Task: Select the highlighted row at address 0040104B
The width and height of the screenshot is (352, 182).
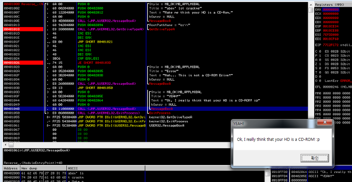Action: tap(155, 109)
